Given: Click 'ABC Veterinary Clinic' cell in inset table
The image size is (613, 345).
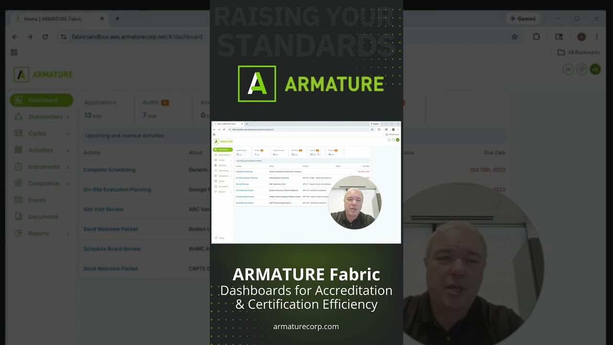Looking at the screenshot, I should pos(278,184).
